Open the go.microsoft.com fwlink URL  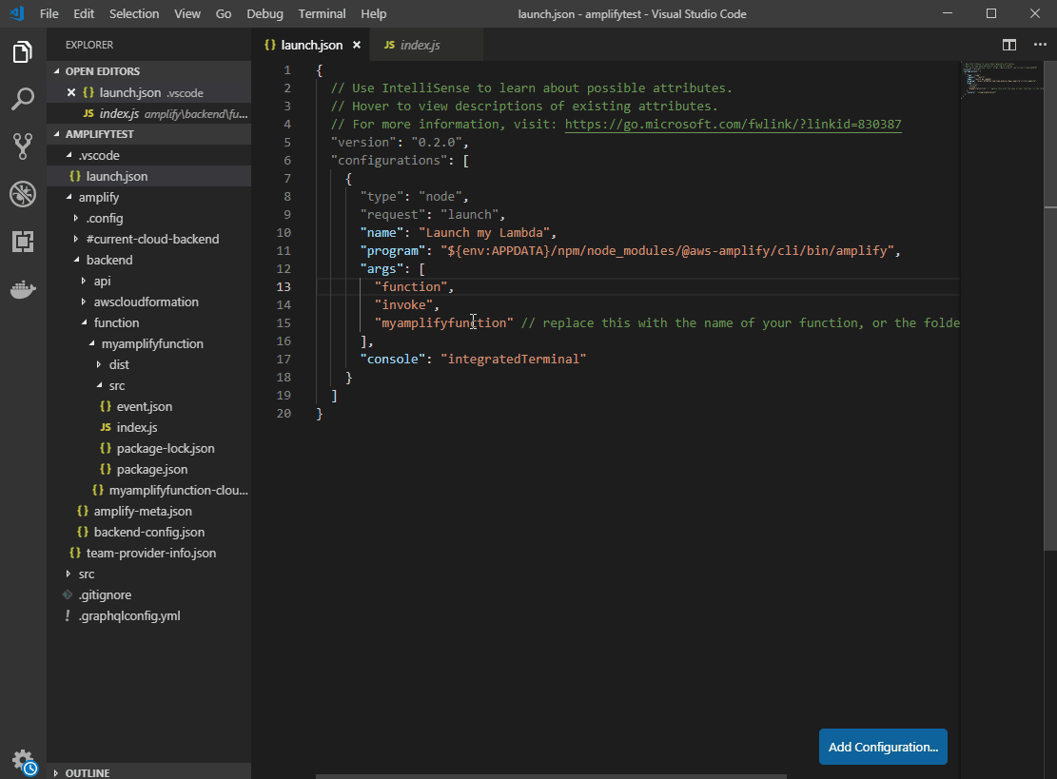click(733, 124)
